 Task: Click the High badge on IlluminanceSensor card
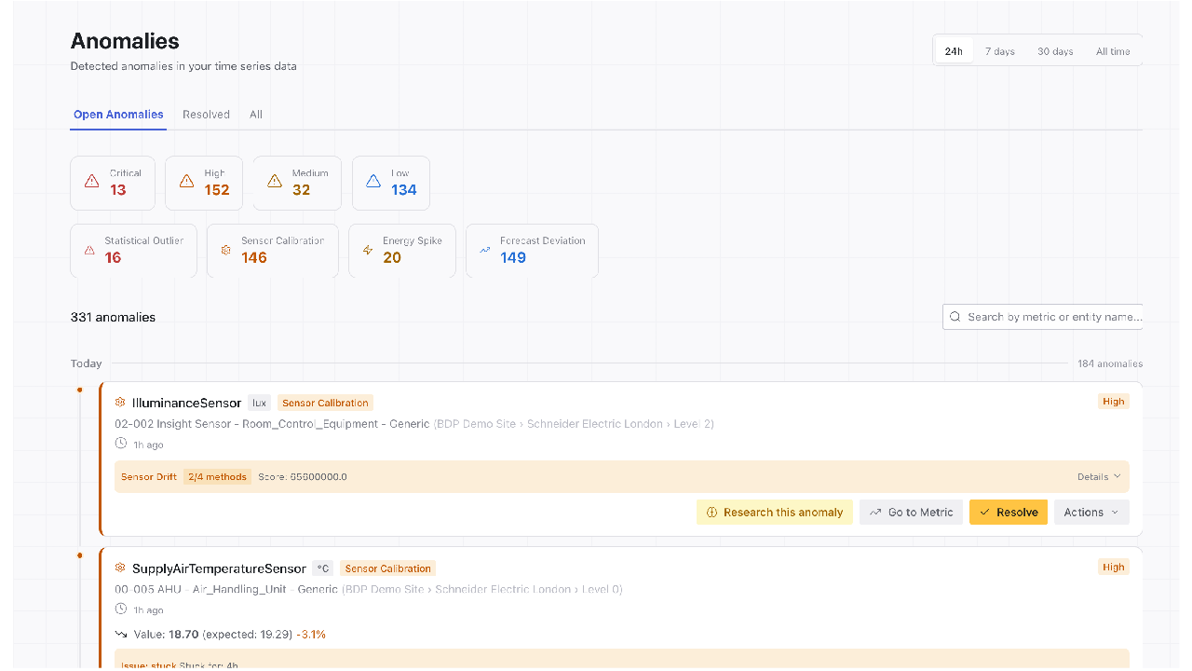(1114, 402)
